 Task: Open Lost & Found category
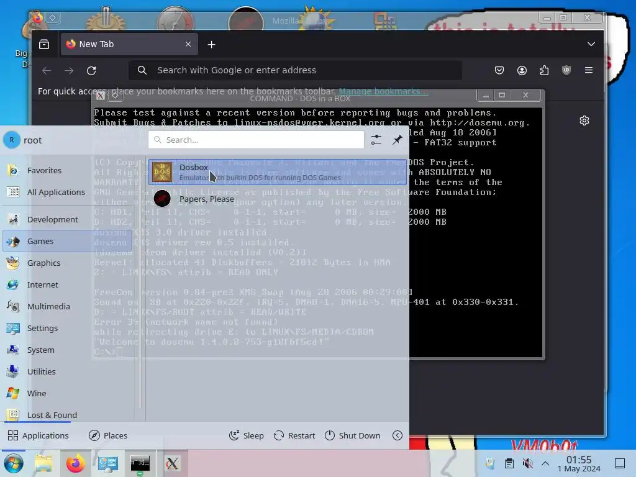pos(67,415)
